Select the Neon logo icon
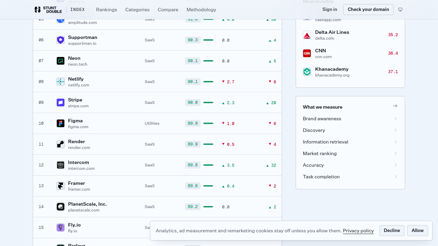Screen dimensions: 438x246 (61, 61)
